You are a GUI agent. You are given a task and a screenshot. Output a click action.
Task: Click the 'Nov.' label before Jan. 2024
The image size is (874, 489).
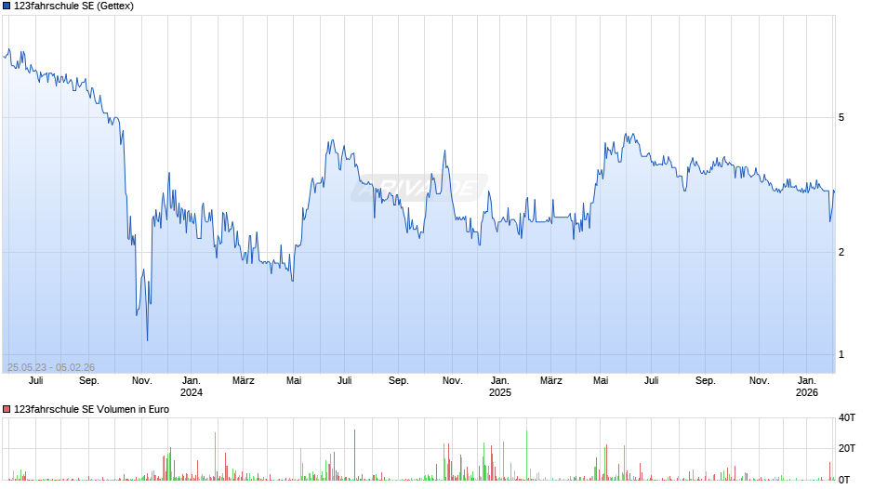141,380
